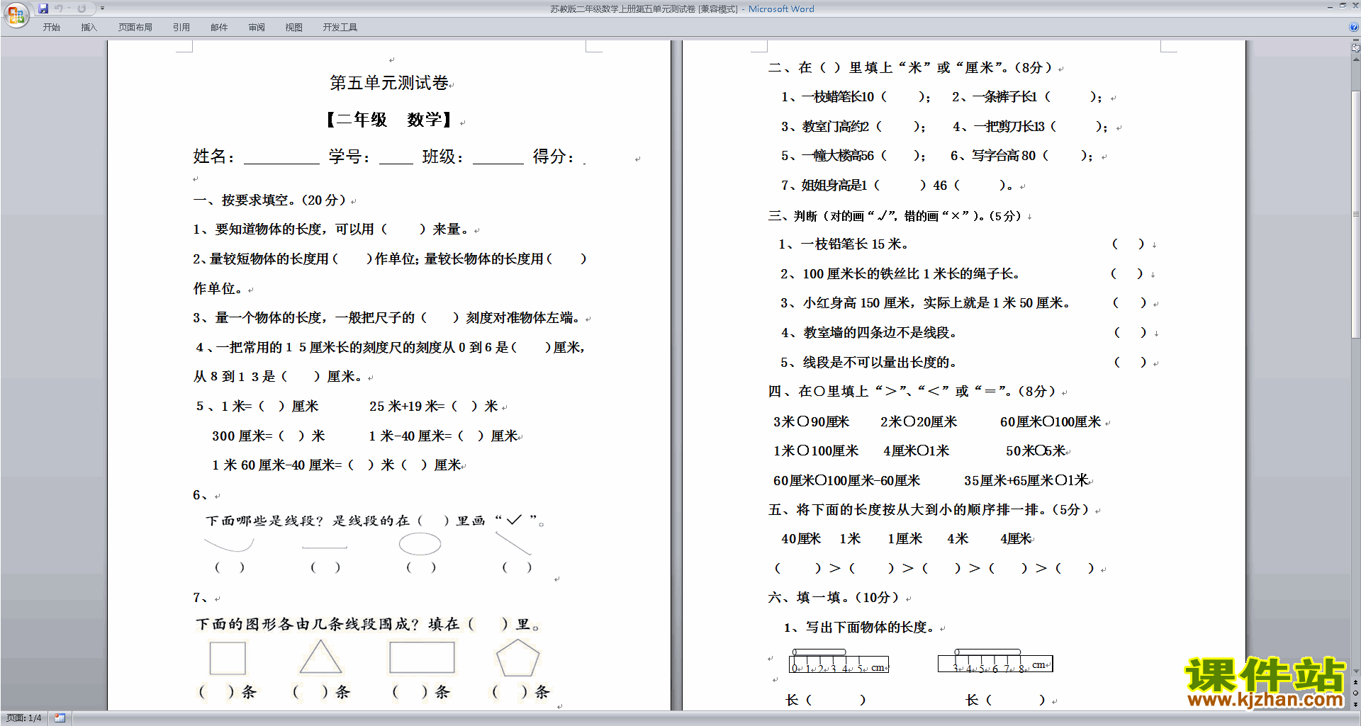The height and width of the screenshot is (726, 1361).
Task: Click text 60厘米○100厘米
Action: [x=1051, y=422]
